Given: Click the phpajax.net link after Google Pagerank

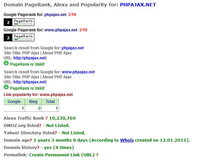Looking at the screenshot, I should point(55,14).
